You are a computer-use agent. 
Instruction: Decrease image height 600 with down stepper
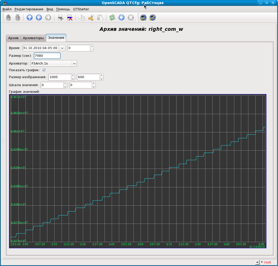click(x=101, y=79)
